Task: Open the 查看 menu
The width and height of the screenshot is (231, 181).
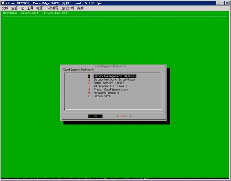Action: point(15,8)
